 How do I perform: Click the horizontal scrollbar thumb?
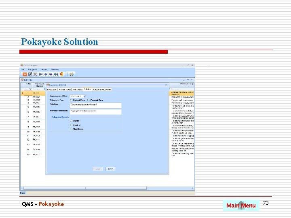[85, 188]
